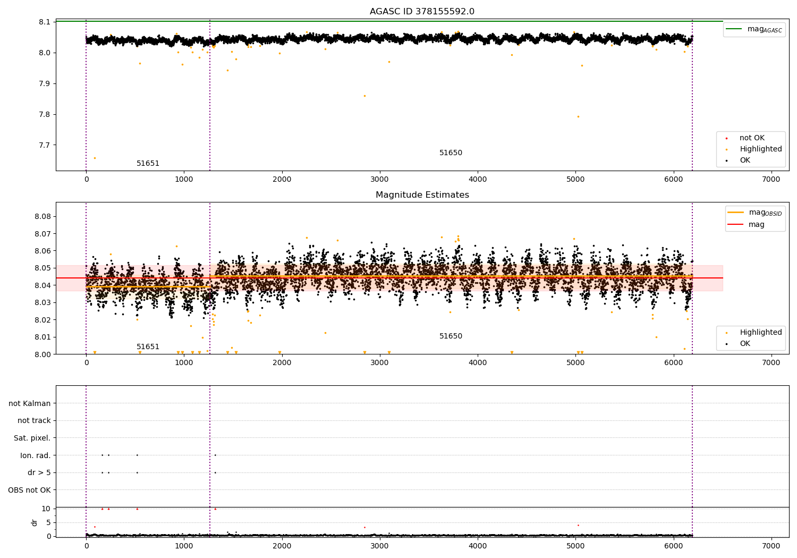Click the '7.7' y-axis tick of the top plot
797x558 pixels.
[45, 145]
